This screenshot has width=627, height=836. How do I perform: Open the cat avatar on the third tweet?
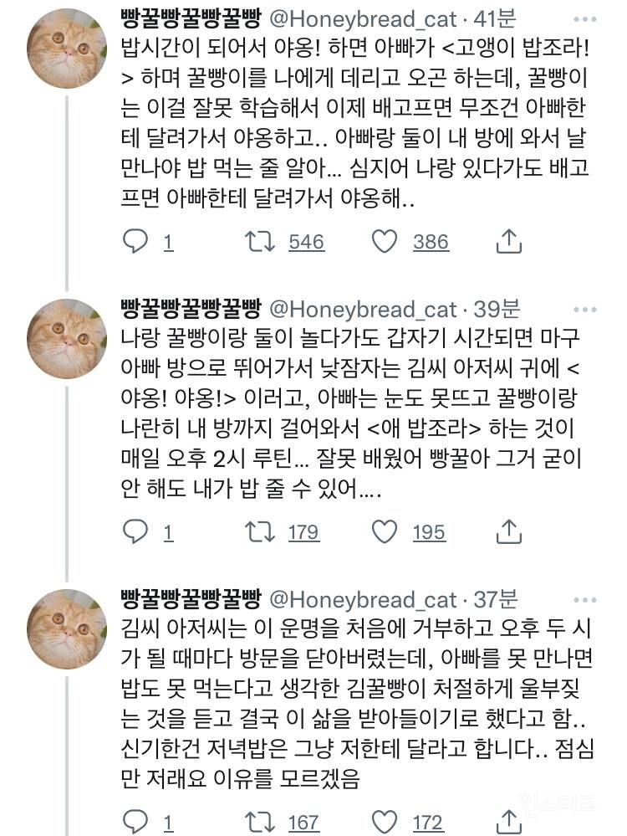(68, 629)
